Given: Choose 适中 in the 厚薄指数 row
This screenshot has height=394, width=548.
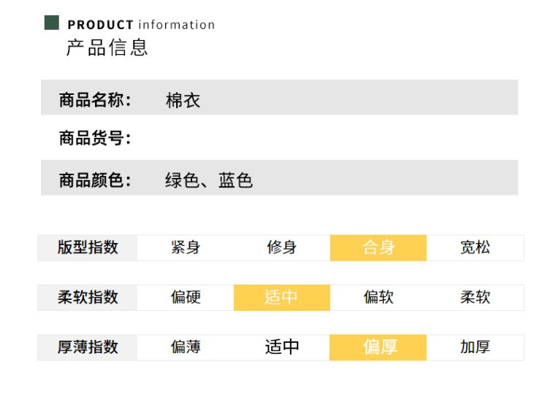Looking at the screenshot, I should click(x=282, y=347).
